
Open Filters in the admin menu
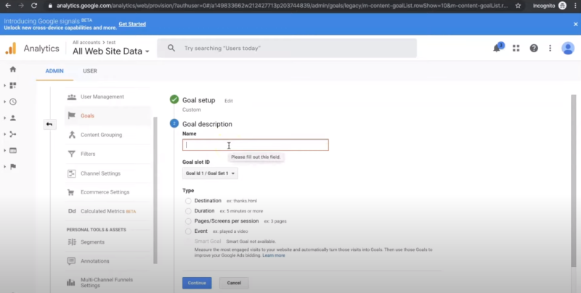pyautogui.click(x=87, y=154)
